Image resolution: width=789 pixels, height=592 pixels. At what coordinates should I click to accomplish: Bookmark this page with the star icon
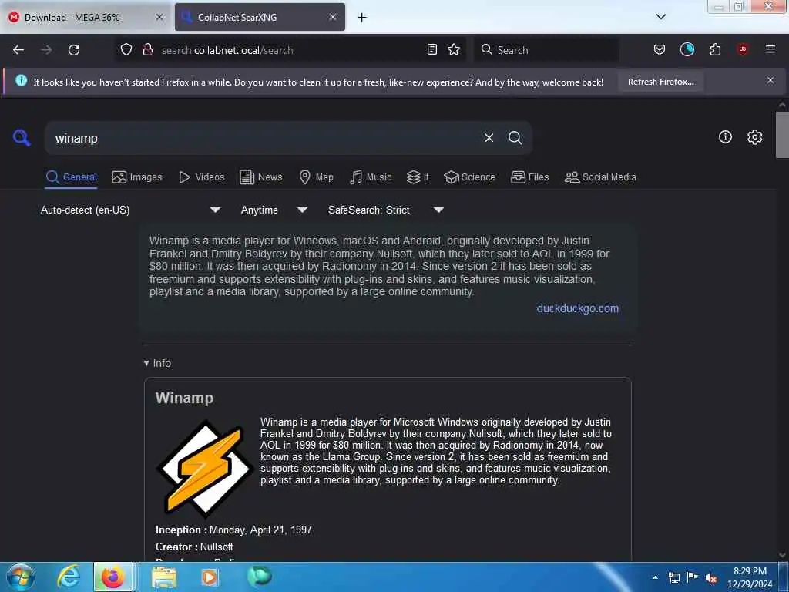(454, 49)
